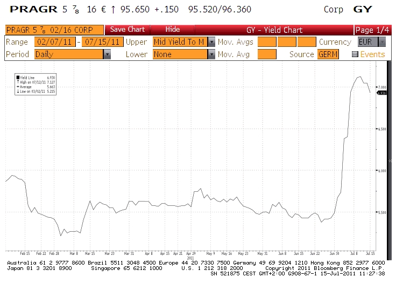
Task: Click the Yield Line legend square icon
Action: [x=18, y=78]
